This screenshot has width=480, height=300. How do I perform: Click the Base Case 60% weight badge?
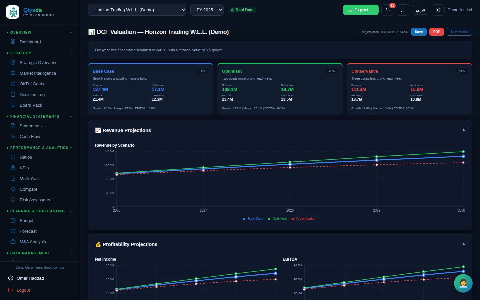click(x=203, y=71)
